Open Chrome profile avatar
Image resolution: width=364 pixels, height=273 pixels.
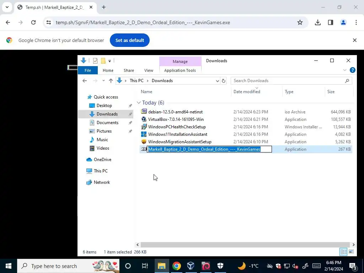point(343,22)
